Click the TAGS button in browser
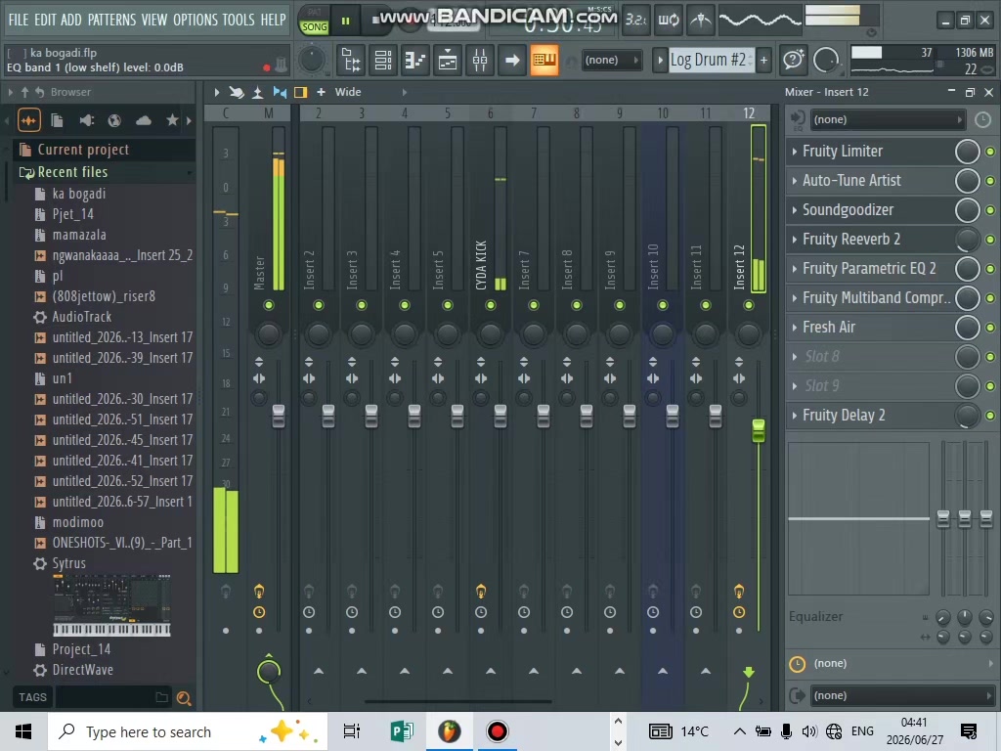The width and height of the screenshot is (1001, 751). pos(32,697)
